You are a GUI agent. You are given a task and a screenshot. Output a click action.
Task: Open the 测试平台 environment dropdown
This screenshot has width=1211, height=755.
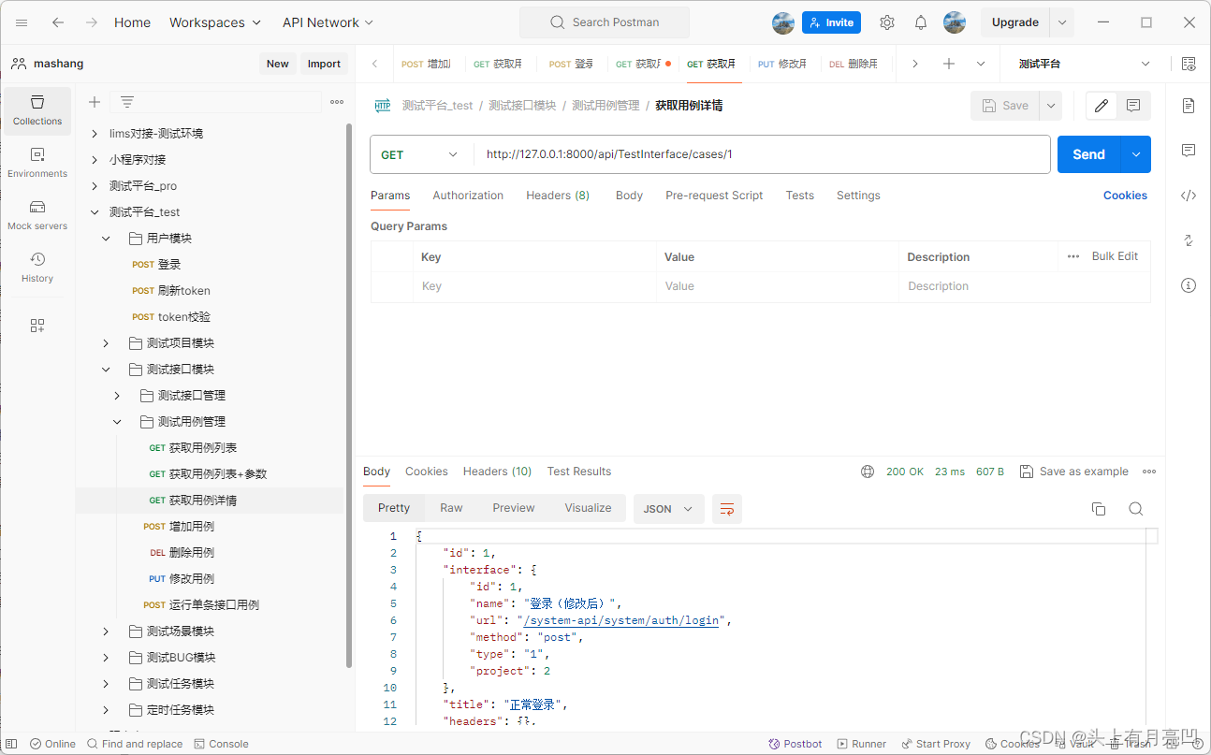tap(1084, 64)
